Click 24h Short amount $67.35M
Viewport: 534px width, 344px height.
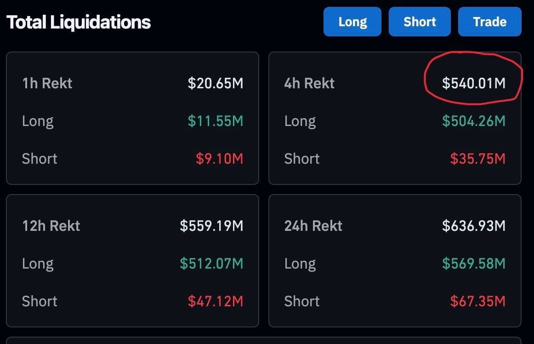pyautogui.click(x=477, y=301)
